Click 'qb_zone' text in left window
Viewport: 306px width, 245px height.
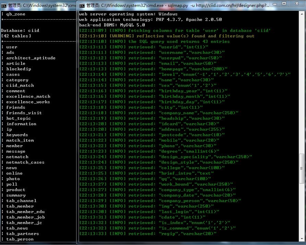click(16, 14)
